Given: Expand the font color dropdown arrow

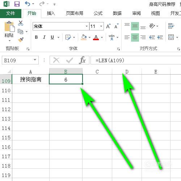Looking at the screenshot, I should (x=102, y=37).
